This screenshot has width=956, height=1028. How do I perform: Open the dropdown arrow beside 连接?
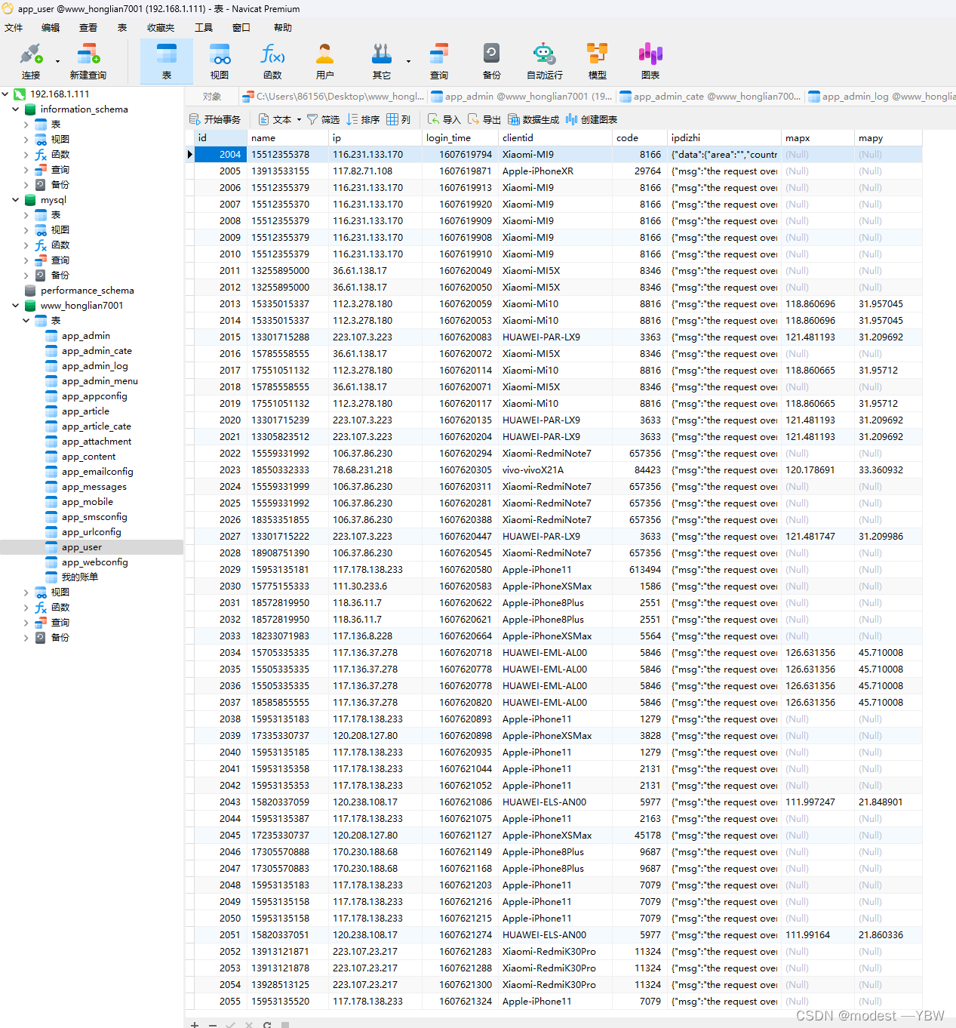coord(57,62)
